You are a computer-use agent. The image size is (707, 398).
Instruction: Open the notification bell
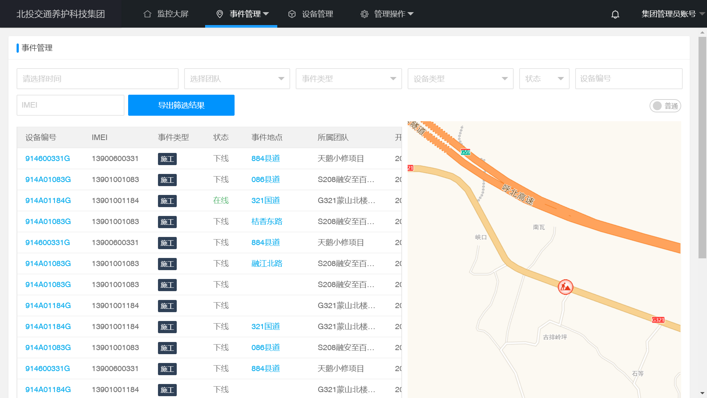615,14
